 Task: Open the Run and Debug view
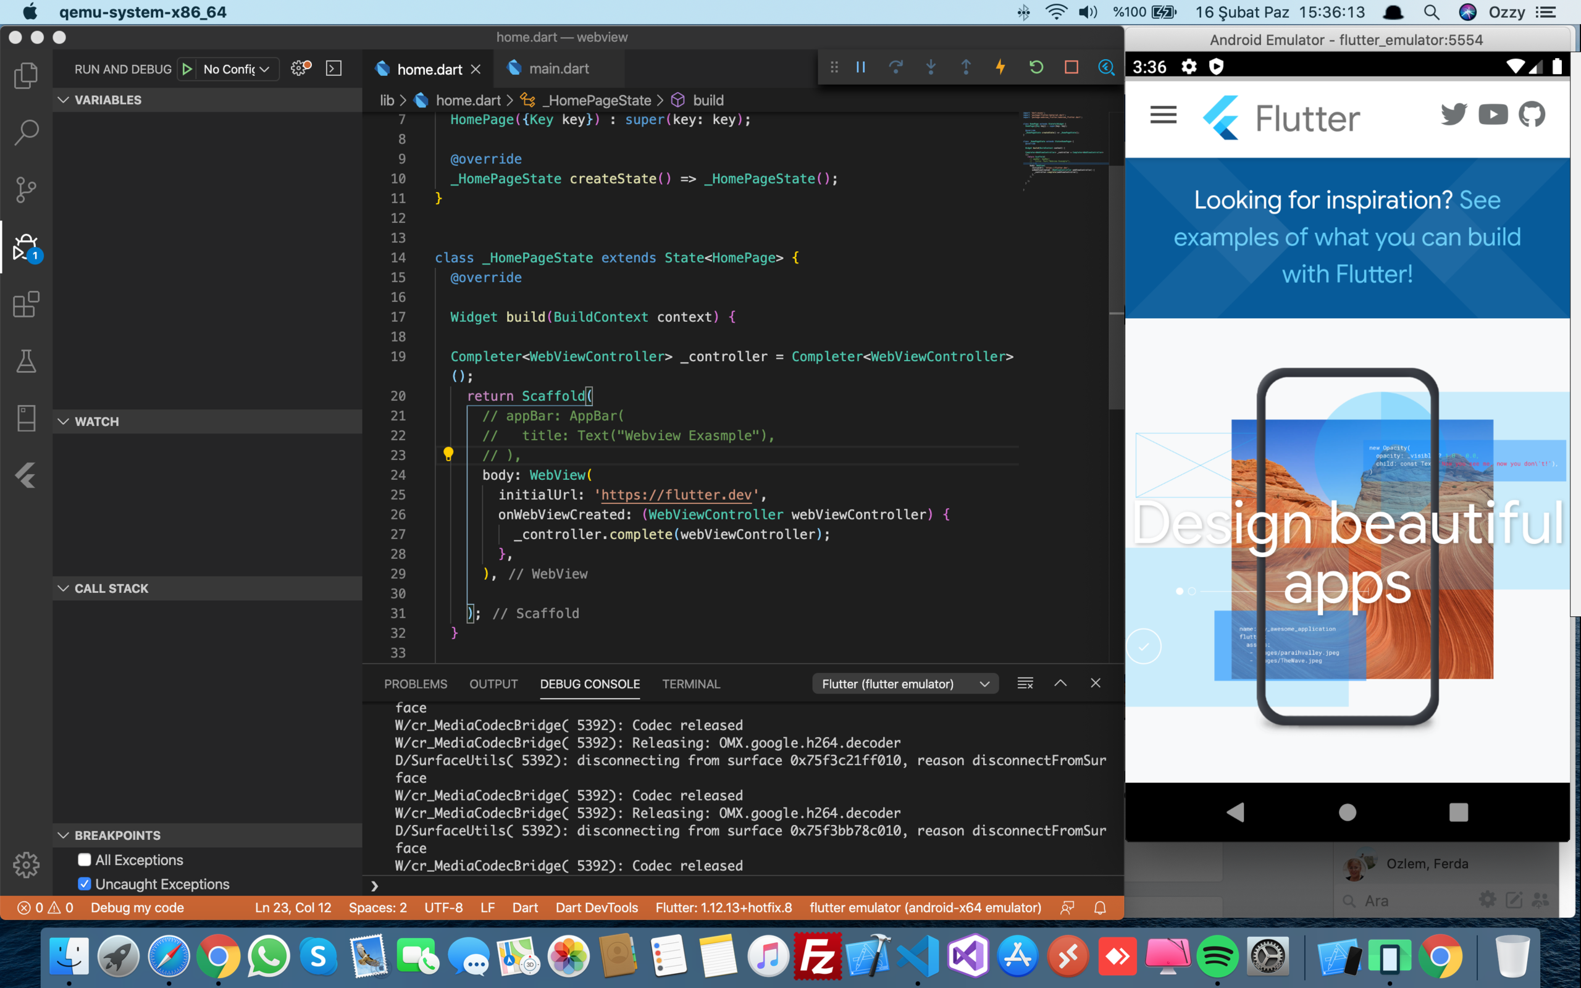(26, 248)
